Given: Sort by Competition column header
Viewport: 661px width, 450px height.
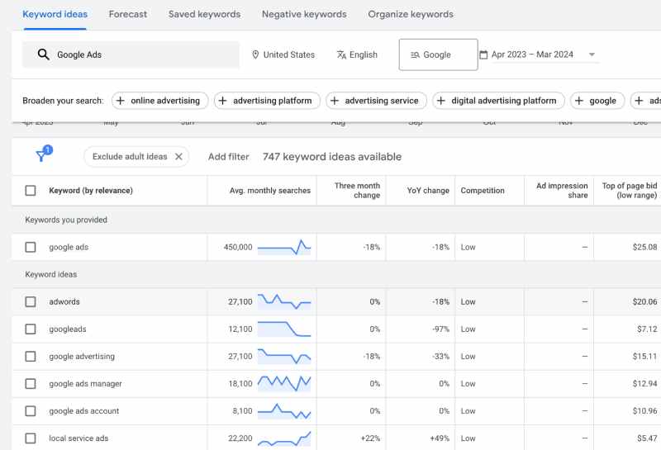Looking at the screenshot, I should pos(483,191).
